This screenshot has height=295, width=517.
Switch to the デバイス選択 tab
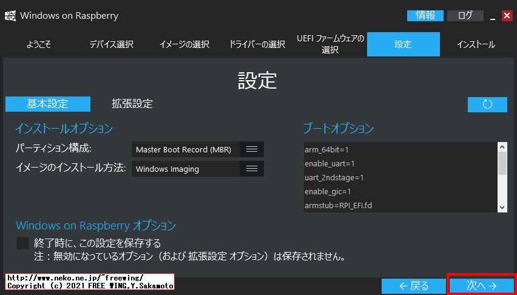coord(112,44)
